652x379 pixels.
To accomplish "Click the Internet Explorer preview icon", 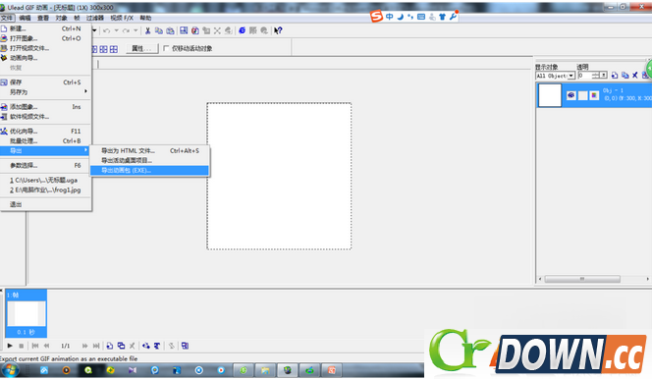I will (242, 30).
